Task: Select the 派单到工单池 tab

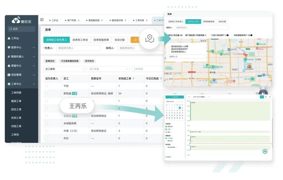Action: click(80, 40)
